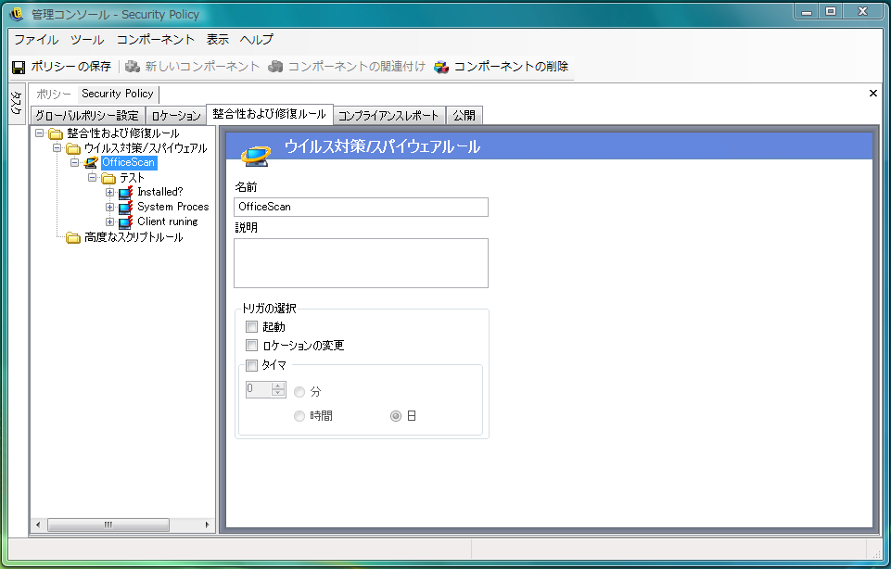Select the Security Policy document tab
Image resolution: width=891 pixels, height=569 pixels.
[x=118, y=94]
